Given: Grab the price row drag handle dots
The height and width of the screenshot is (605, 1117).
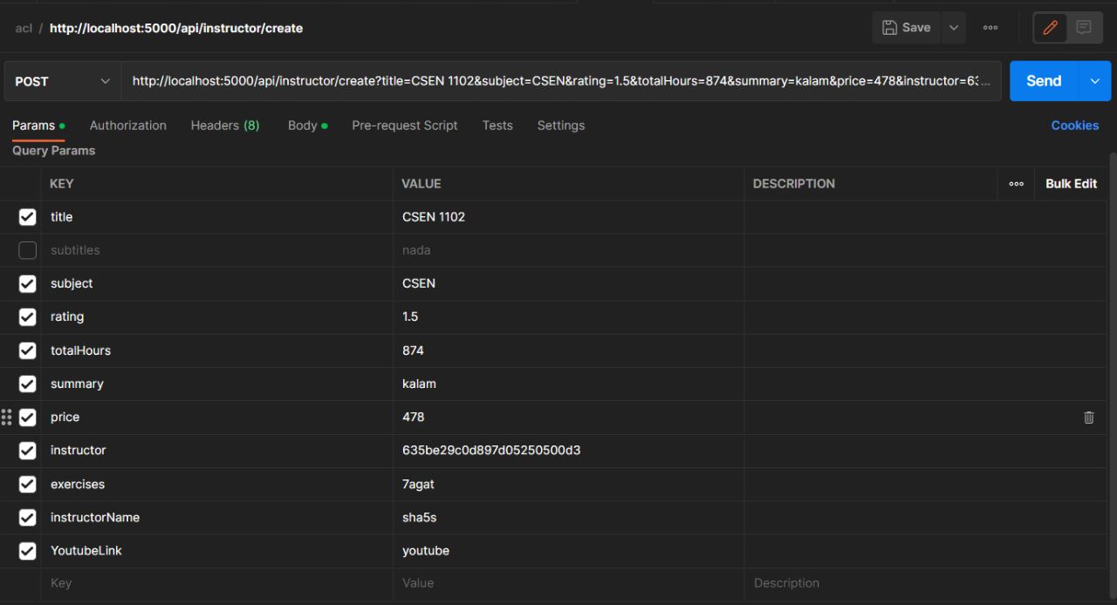Looking at the screenshot, I should [8, 417].
